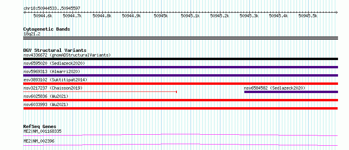This screenshot has width=349, height=150.
Task: Select the red esv3893102 variant bar
Action: click(x=180, y=84)
